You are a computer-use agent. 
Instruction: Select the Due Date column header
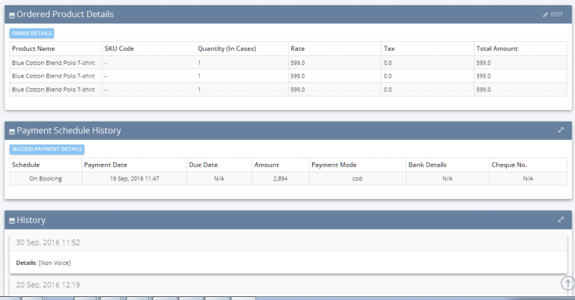203,165
